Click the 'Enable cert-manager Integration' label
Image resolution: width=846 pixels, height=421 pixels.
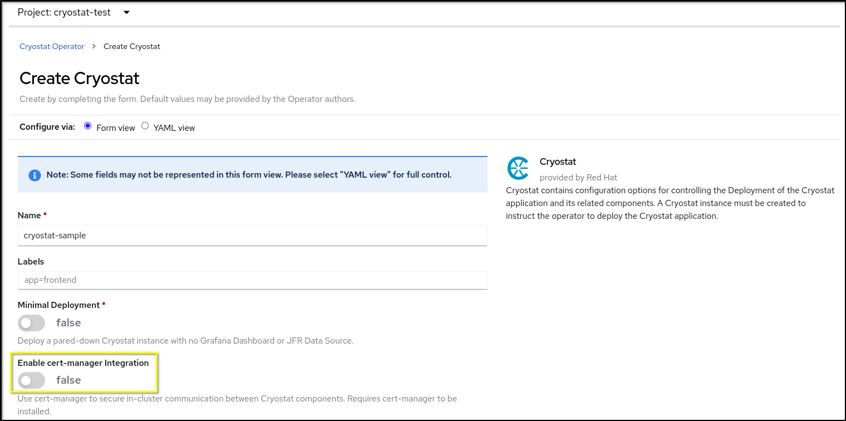[x=83, y=363]
